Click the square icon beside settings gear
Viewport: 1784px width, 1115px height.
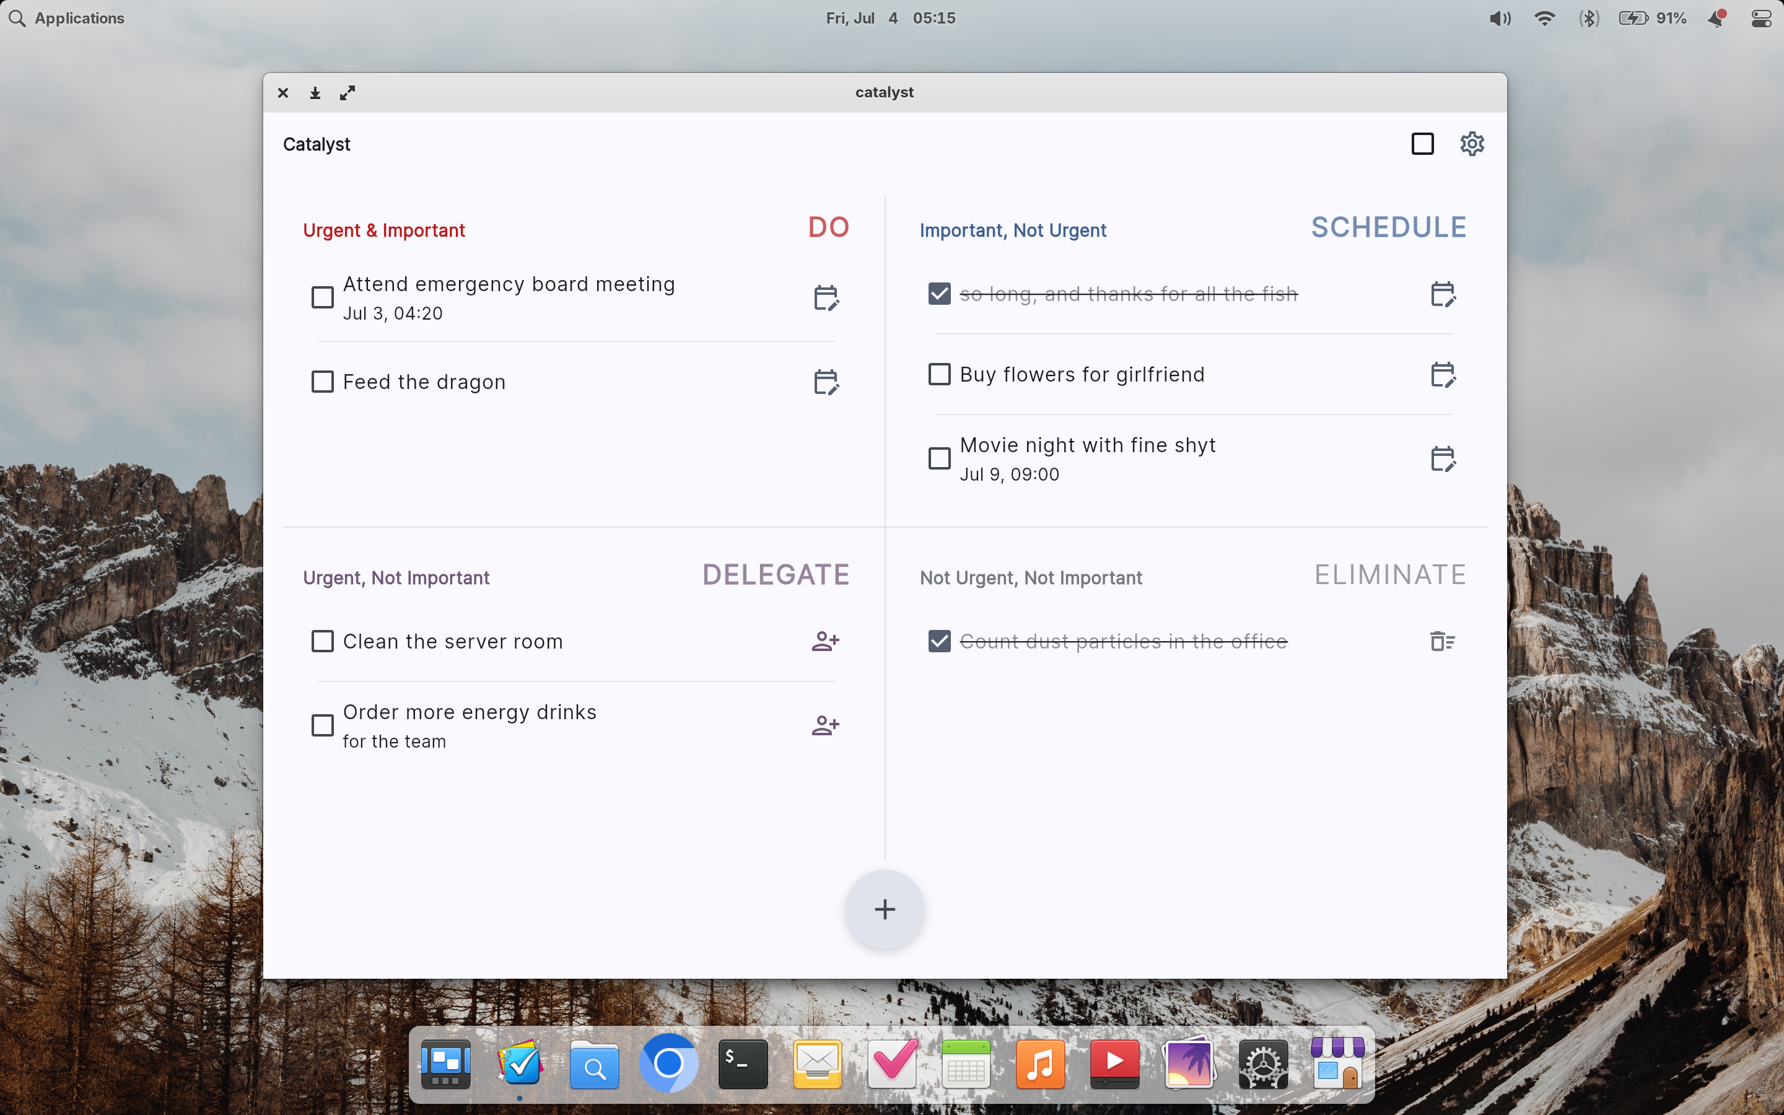(1423, 144)
